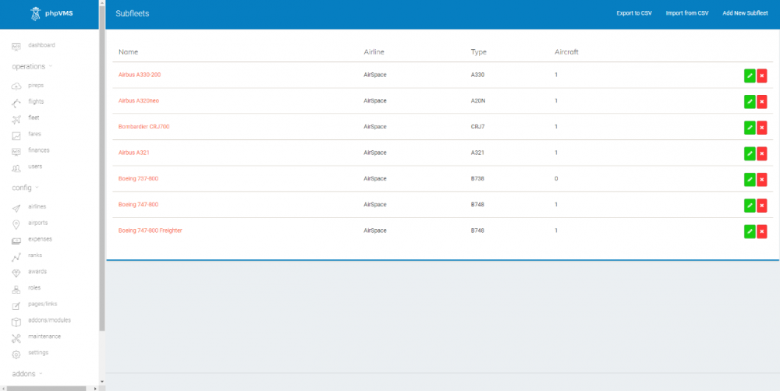
Task: Open the Airbus A321 subfleet link
Action: coord(133,153)
